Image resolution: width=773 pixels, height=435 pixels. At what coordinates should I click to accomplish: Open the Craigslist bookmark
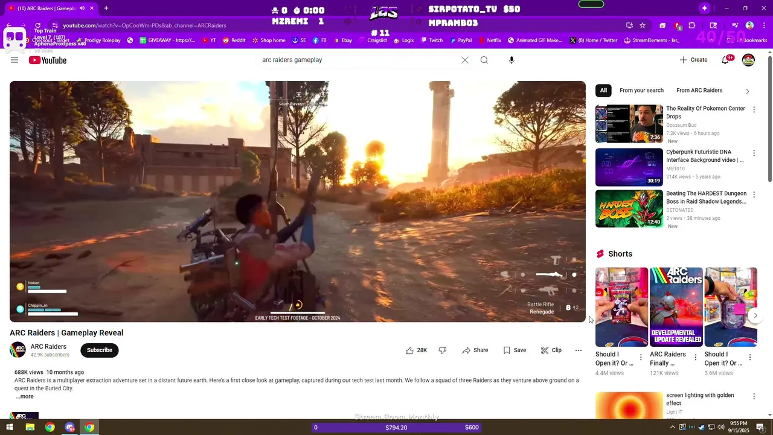[373, 40]
